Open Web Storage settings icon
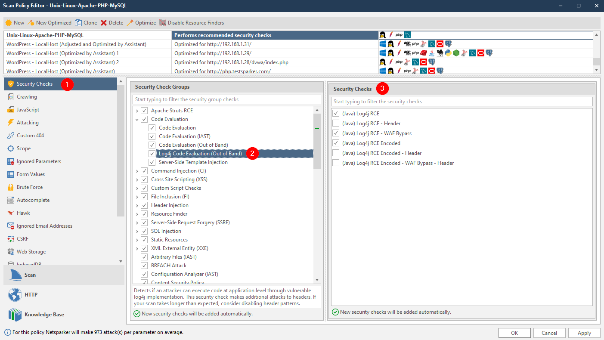 [x=11, y=252]
